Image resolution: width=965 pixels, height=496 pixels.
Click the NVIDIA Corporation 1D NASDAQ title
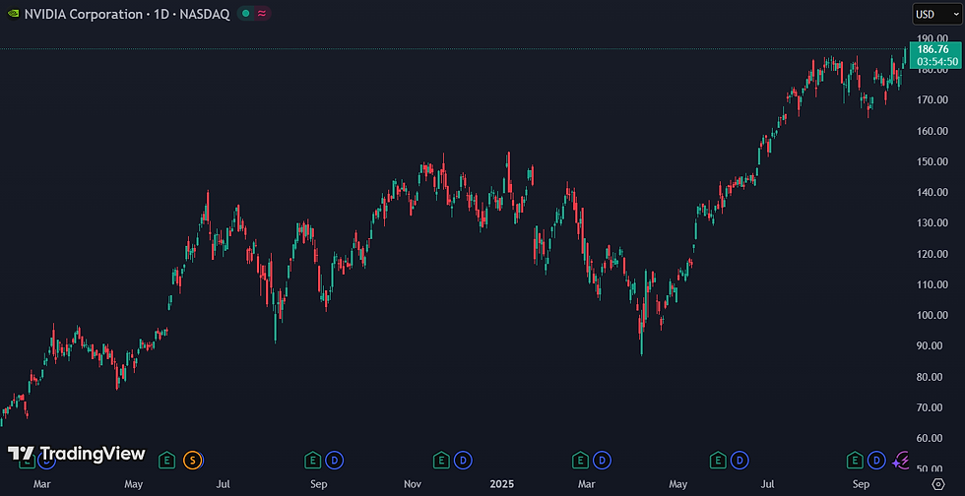click(x=127, y=14)
